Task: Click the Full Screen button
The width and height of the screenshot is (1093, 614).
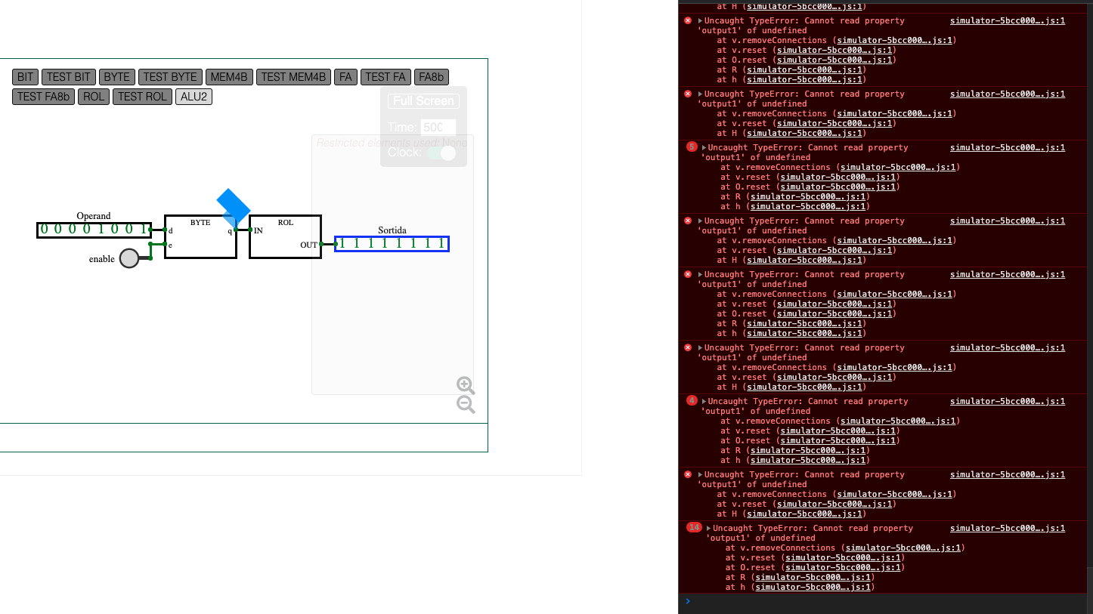Action: (423, 100)
